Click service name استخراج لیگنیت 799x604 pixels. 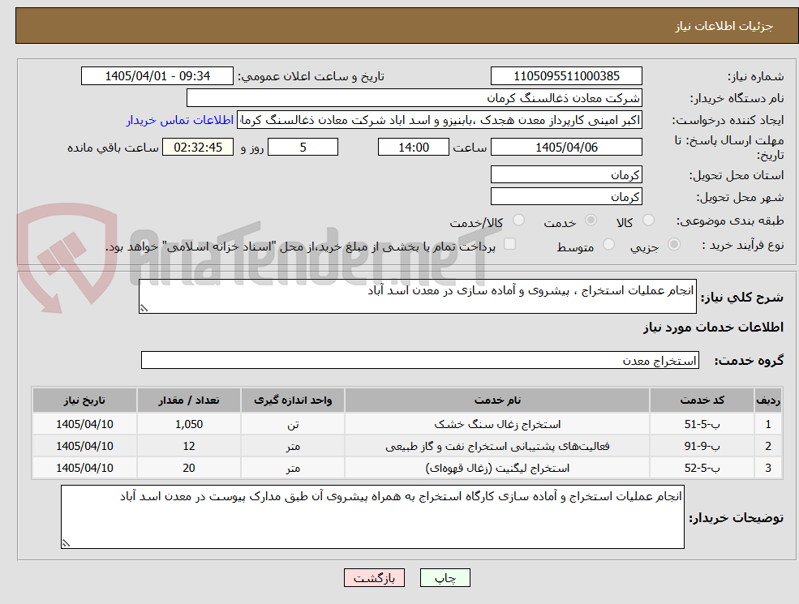click(x=496, y=468)
